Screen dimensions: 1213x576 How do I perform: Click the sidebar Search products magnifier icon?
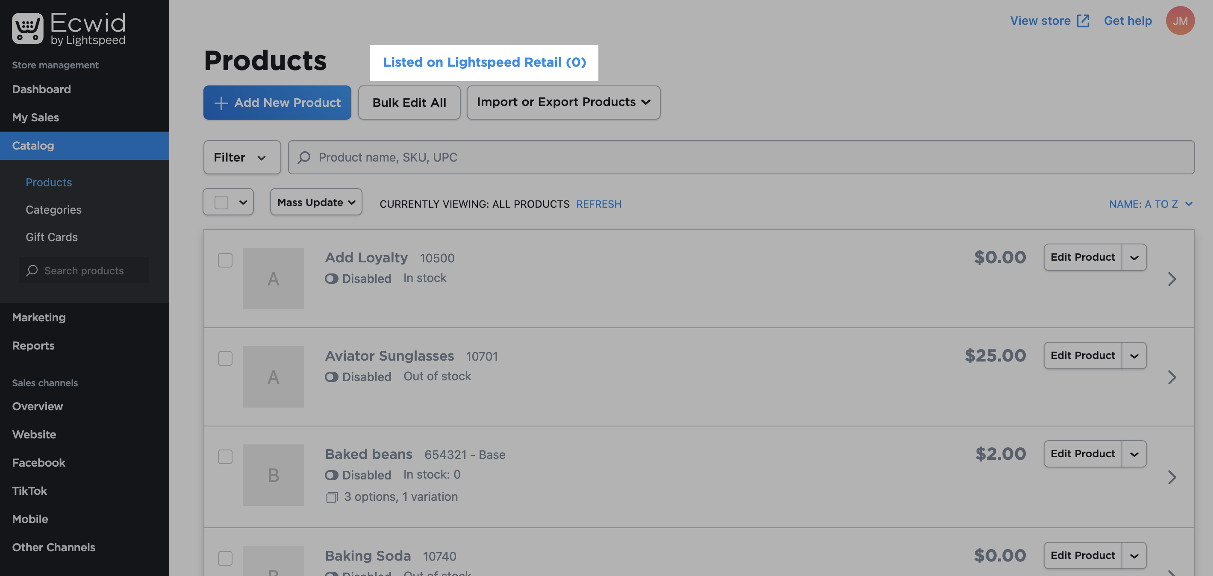tap(32, 270)
